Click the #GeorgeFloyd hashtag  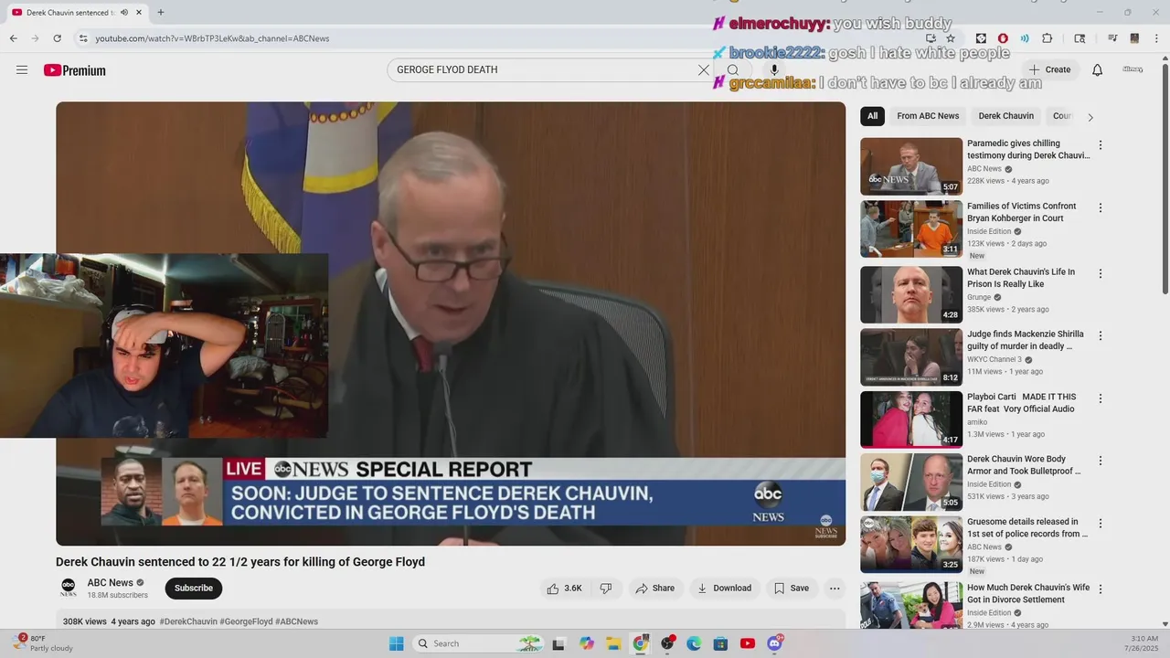point(246,621)
